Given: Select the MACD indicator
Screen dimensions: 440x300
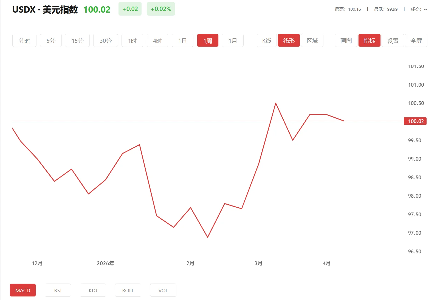Looking at the screenshot, I should click(23, 290).
